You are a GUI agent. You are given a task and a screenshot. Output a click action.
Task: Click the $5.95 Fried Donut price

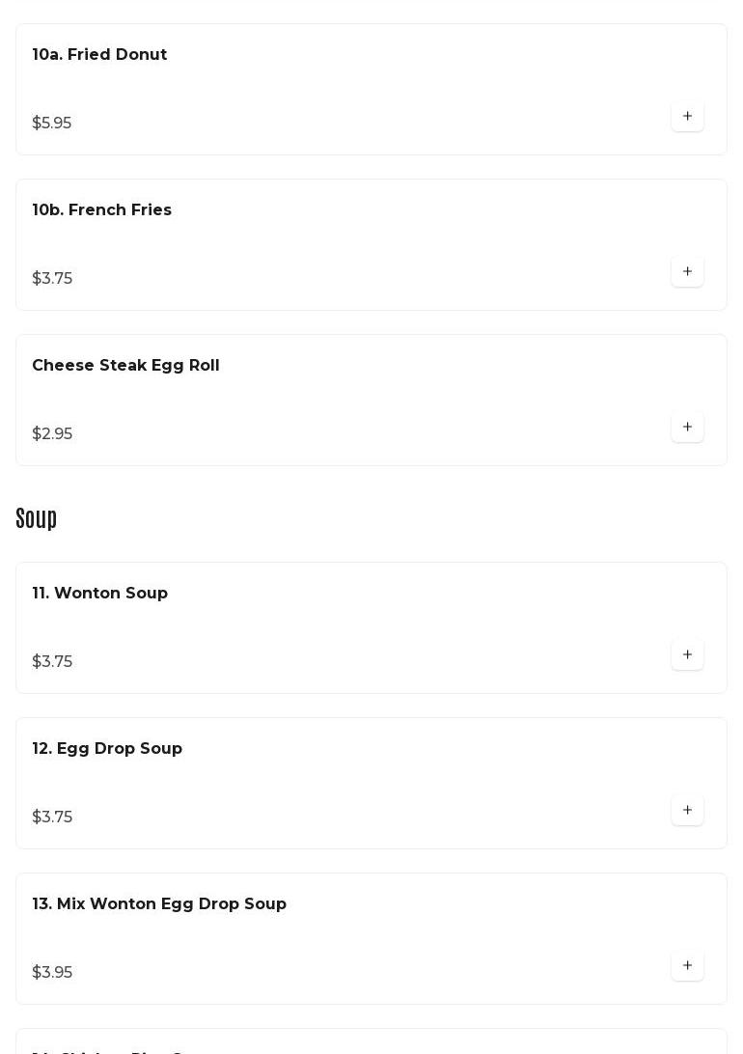coord(52,124)
